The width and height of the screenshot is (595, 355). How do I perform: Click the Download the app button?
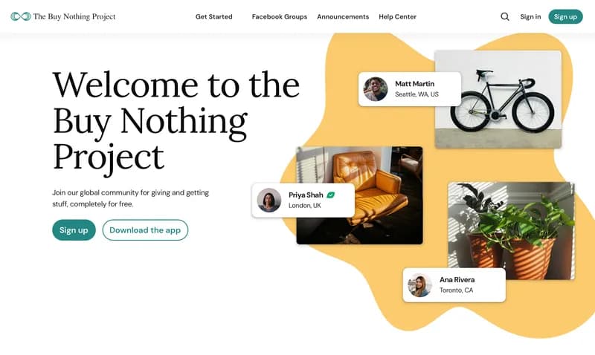[x=145, y=230]
